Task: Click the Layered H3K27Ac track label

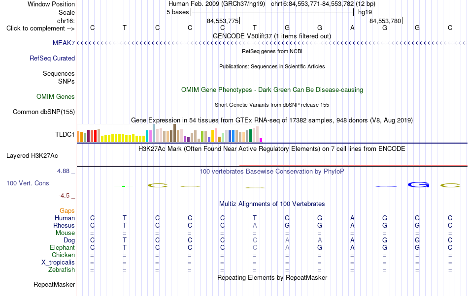Action: [x=32, y=156]
